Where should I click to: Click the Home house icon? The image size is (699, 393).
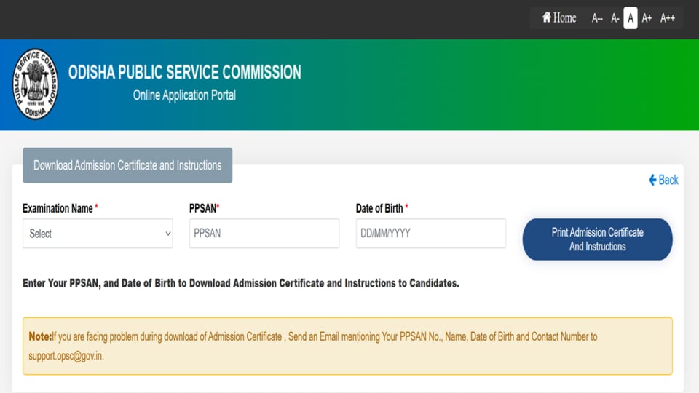click(547, 17)
